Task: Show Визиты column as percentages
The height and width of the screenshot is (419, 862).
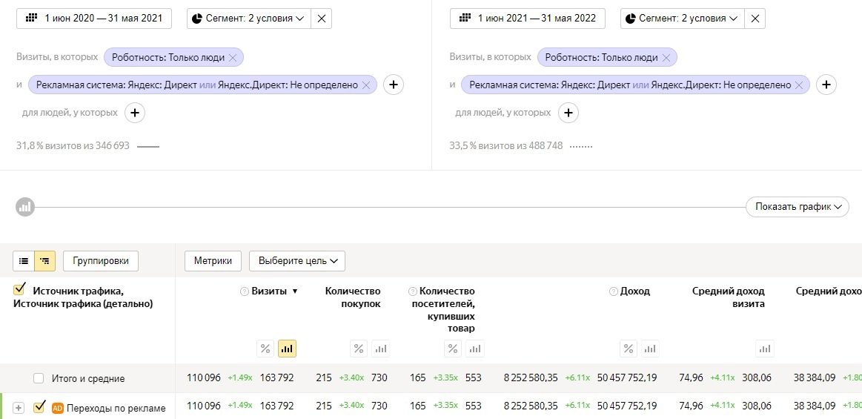Action: pyautogui.click(x=265, y=349)
